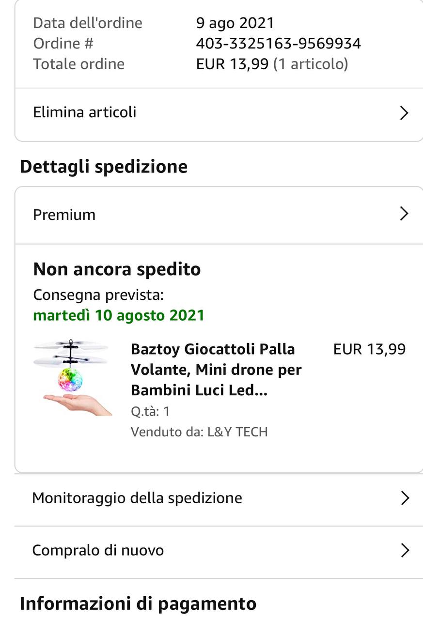Click the quantity label Q.tà: 1
The image size is (423, 620).
150,411
